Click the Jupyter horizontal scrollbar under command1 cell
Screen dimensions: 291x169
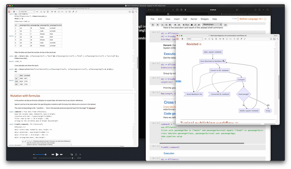pos(202,143)
